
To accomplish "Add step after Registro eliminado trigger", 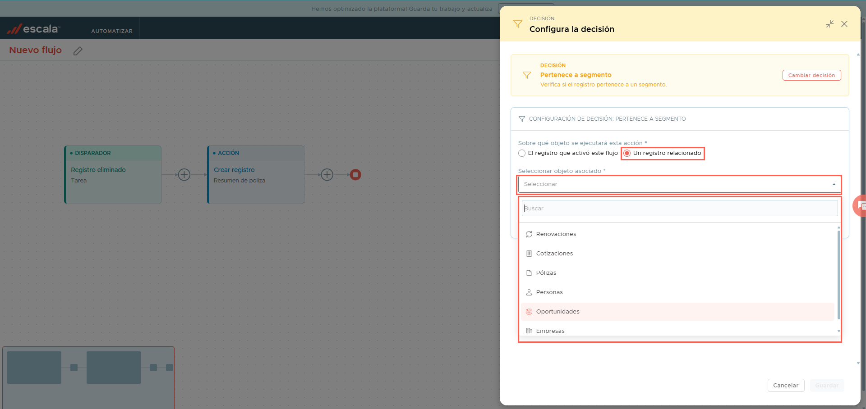I will [x=184, y=175].
